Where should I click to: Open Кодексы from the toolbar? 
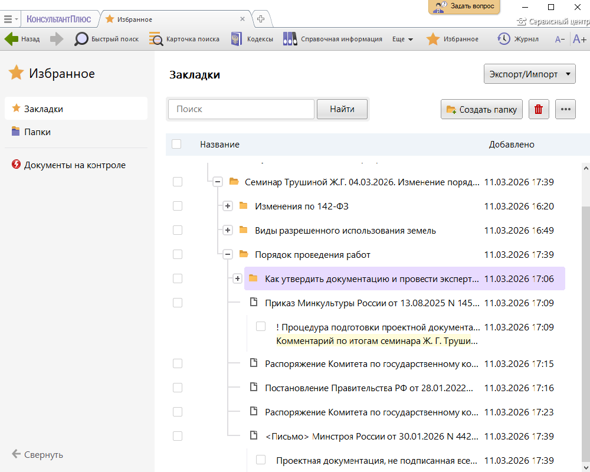(252, 39)
